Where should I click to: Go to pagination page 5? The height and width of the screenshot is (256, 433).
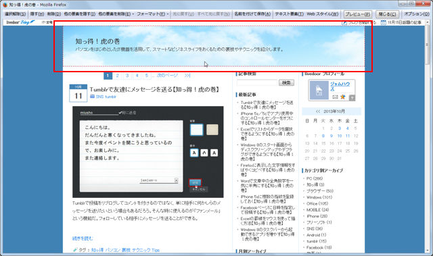pos(147,75)
